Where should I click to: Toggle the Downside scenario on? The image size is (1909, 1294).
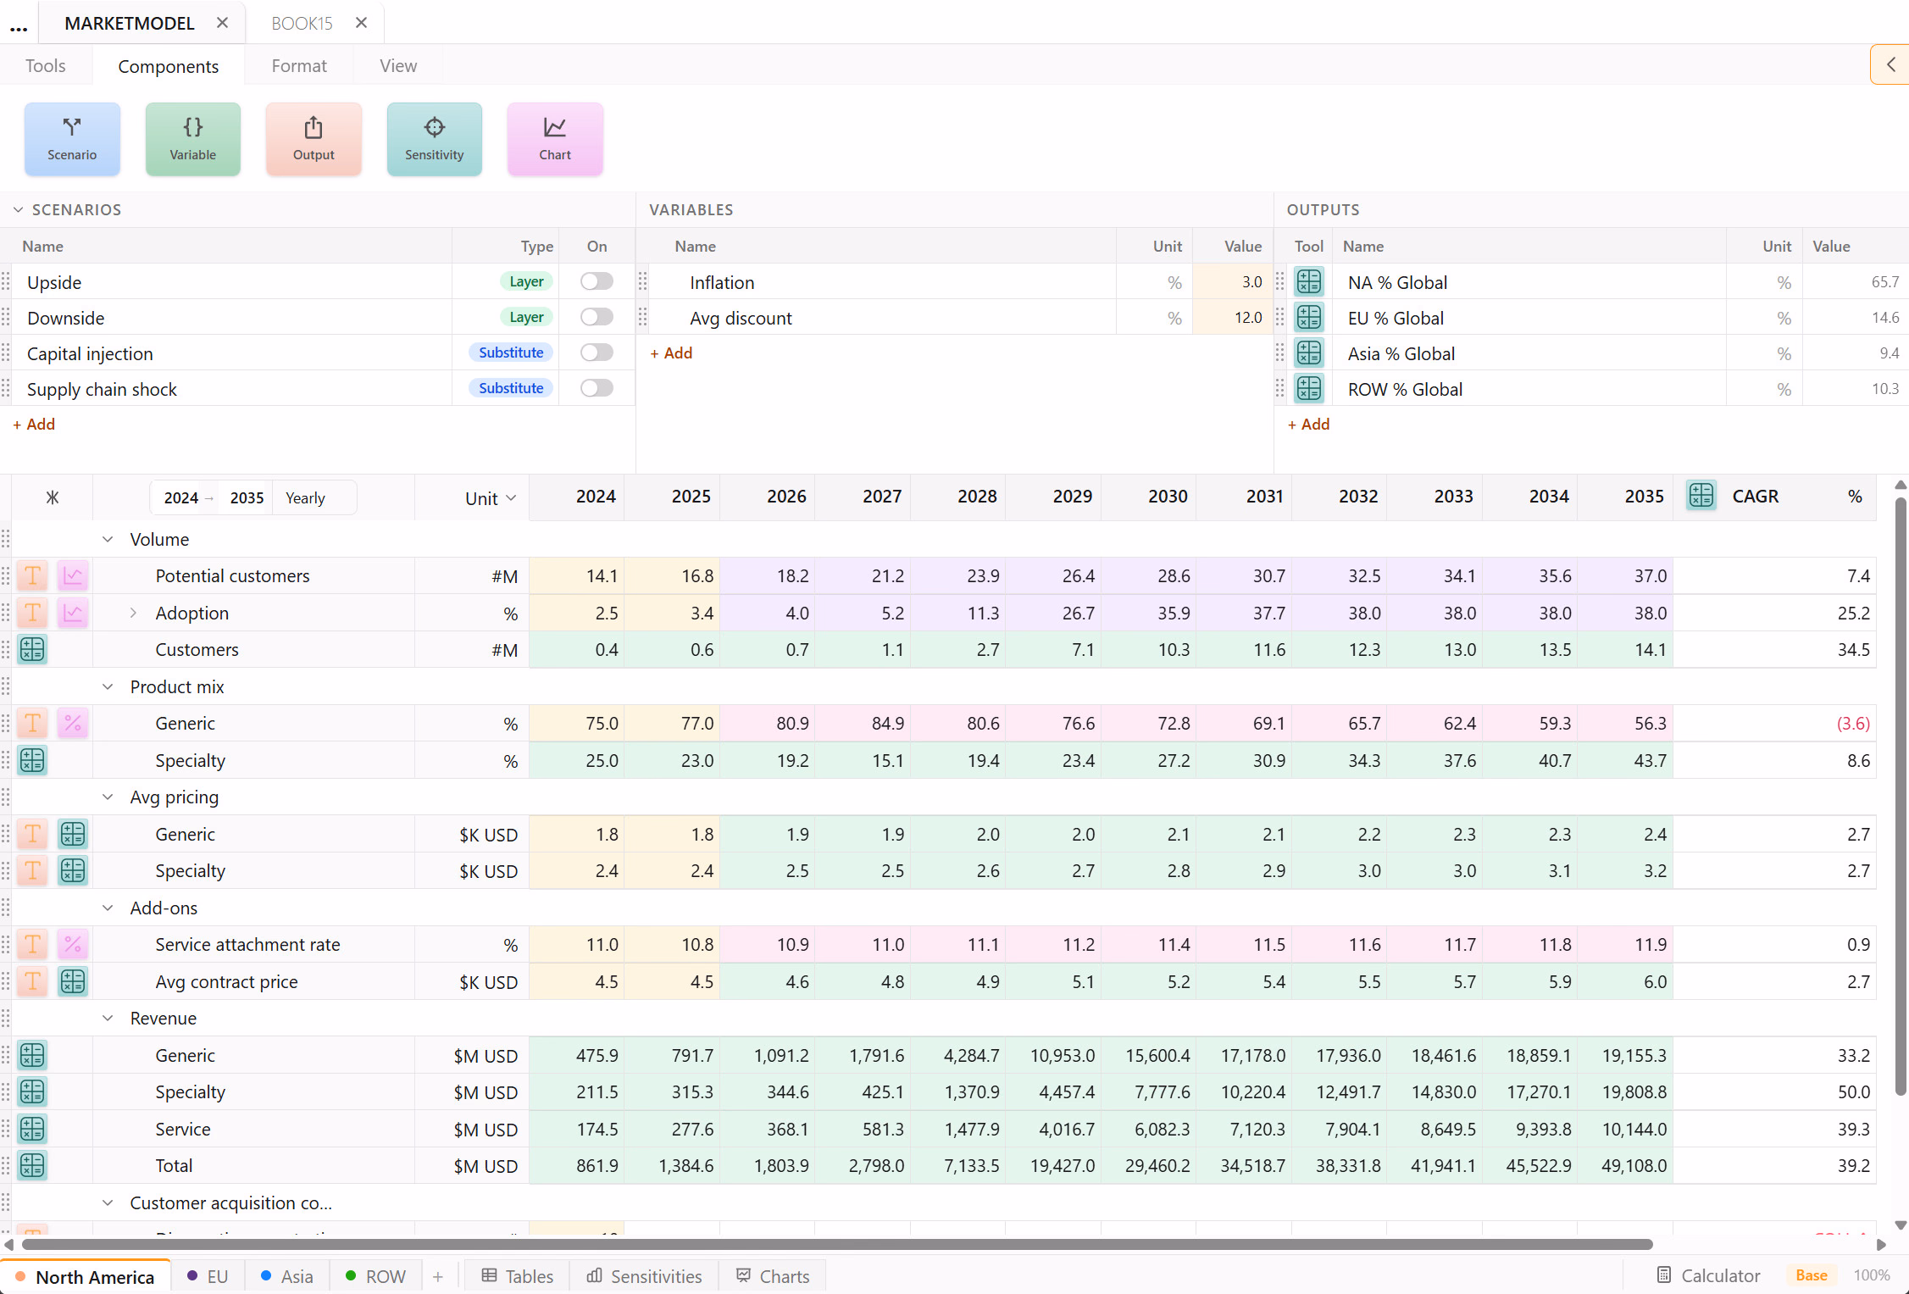[597, 317]
